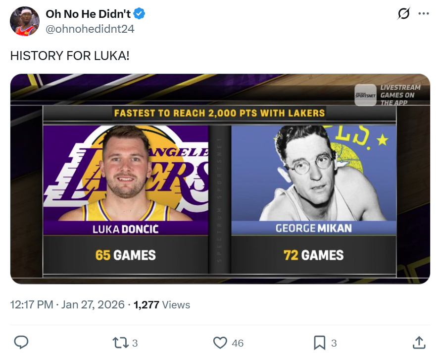Open the three-dot more options menu

tap(424, 14)
